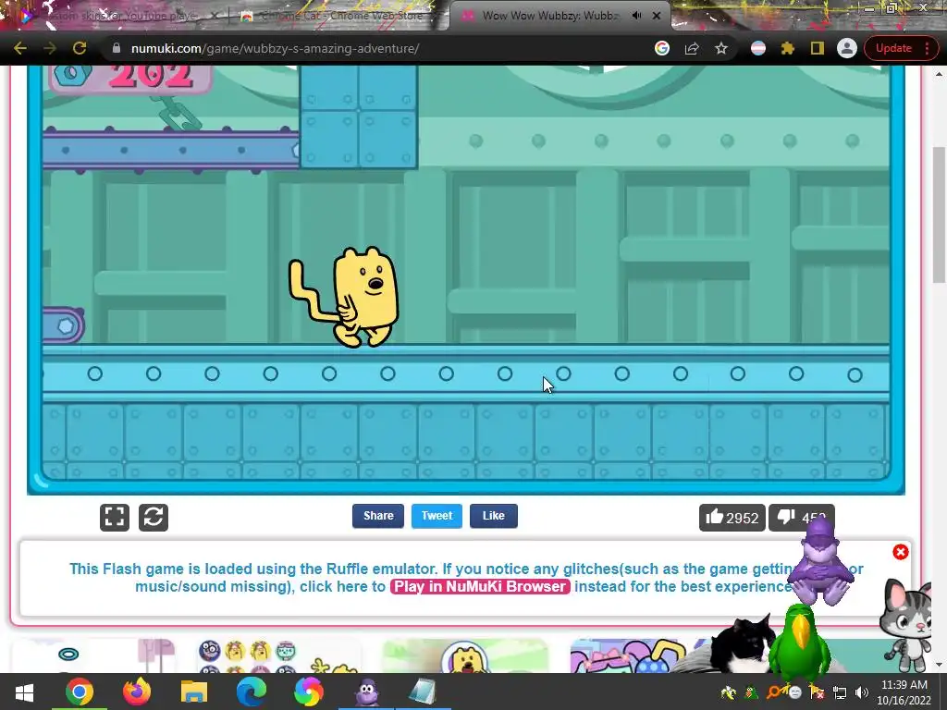Open the Wubbzy face game thumbnail
The width and height of the screenshot is (947, 710).
pyautogui.click(x=465, y=656)
